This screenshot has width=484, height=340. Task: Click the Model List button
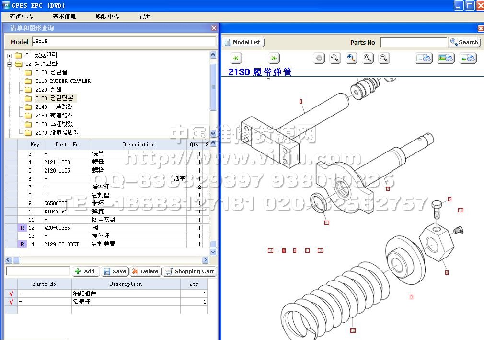243,42
